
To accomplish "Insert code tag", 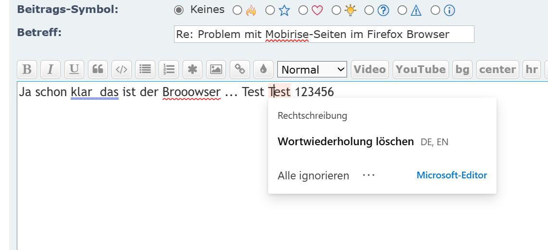I will [x=121, y=69].
